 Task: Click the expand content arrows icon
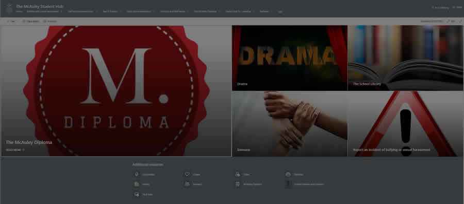460,21
